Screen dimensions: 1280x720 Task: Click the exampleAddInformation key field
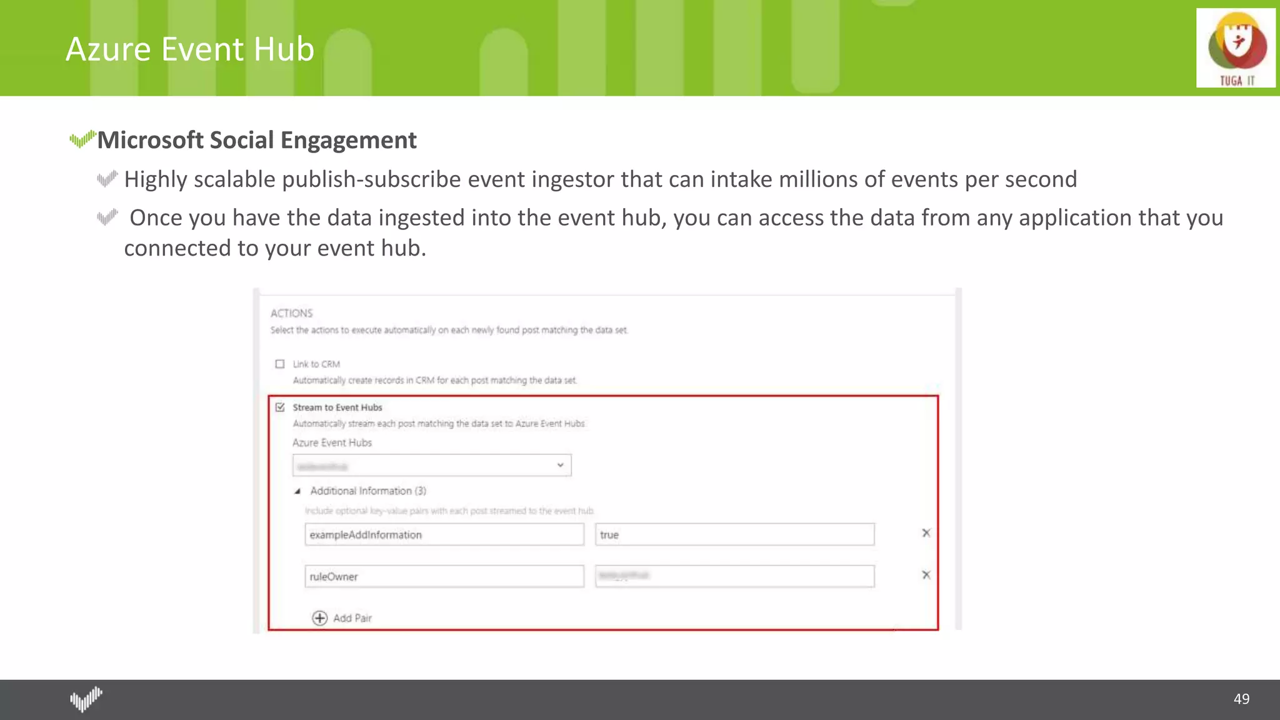444,534
